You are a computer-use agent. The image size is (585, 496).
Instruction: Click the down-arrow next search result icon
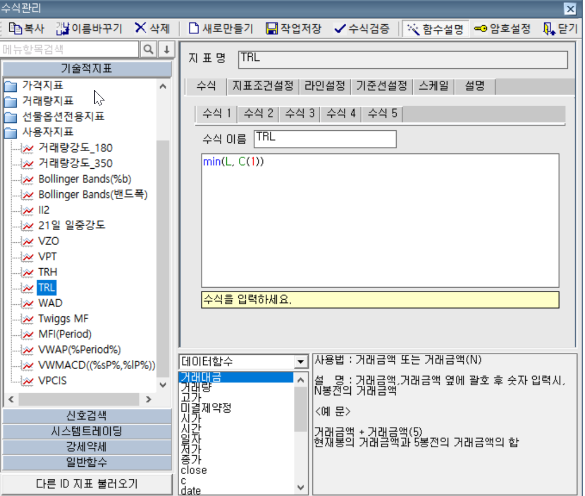[166, 49]
